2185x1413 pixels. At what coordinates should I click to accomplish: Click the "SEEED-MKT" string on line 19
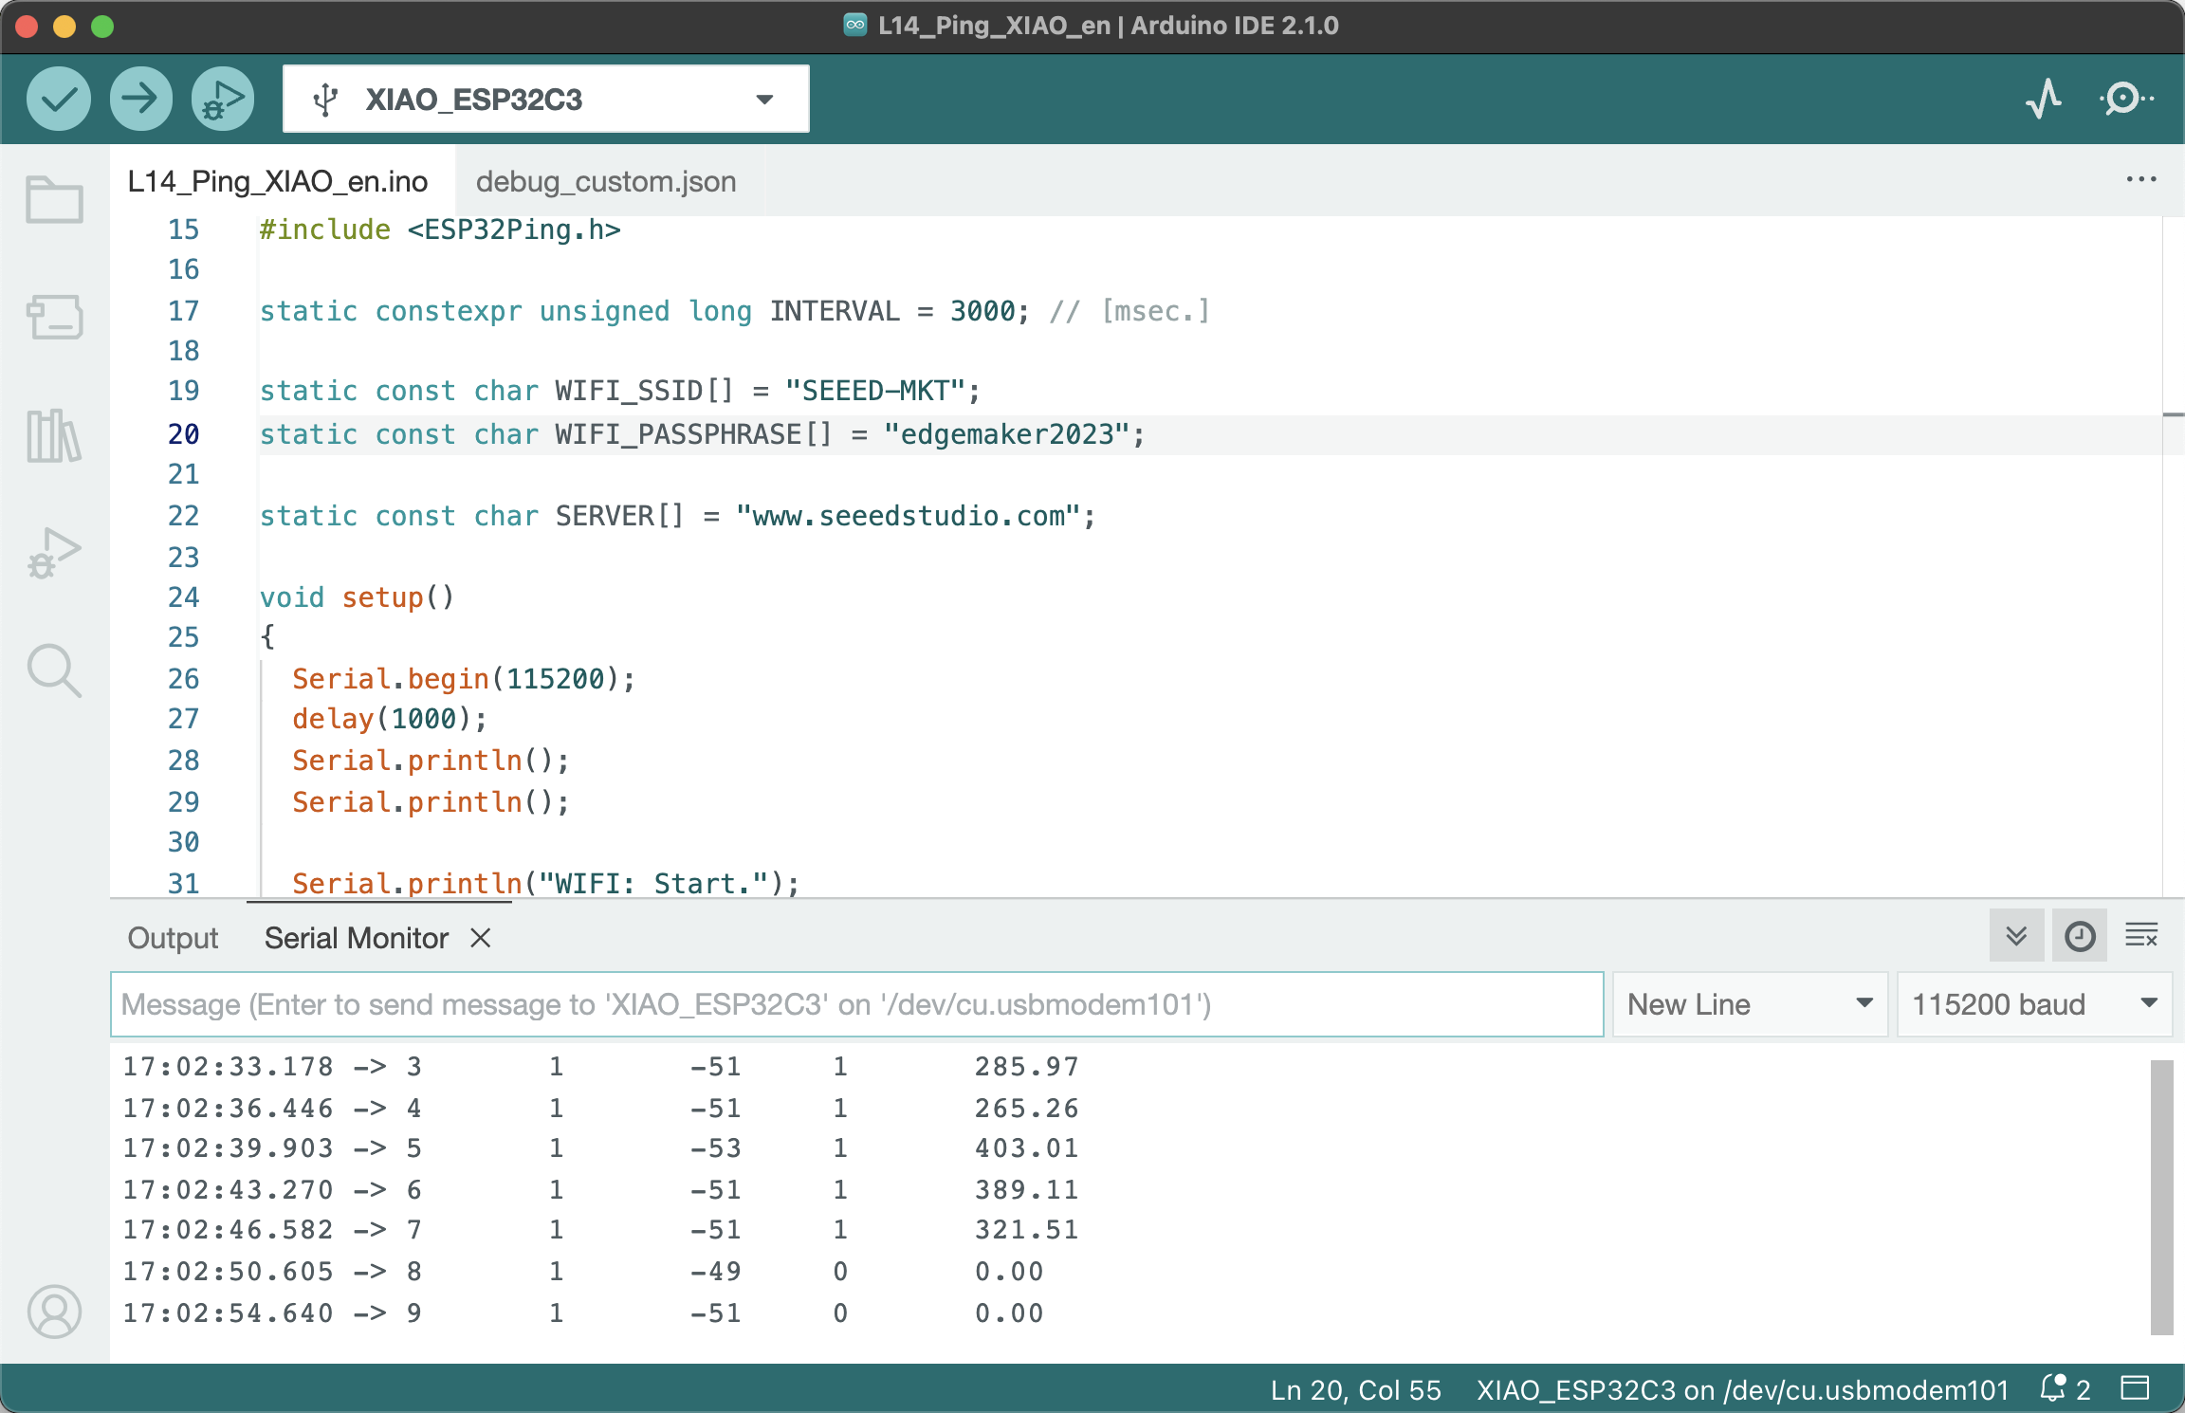coord(875,391)
